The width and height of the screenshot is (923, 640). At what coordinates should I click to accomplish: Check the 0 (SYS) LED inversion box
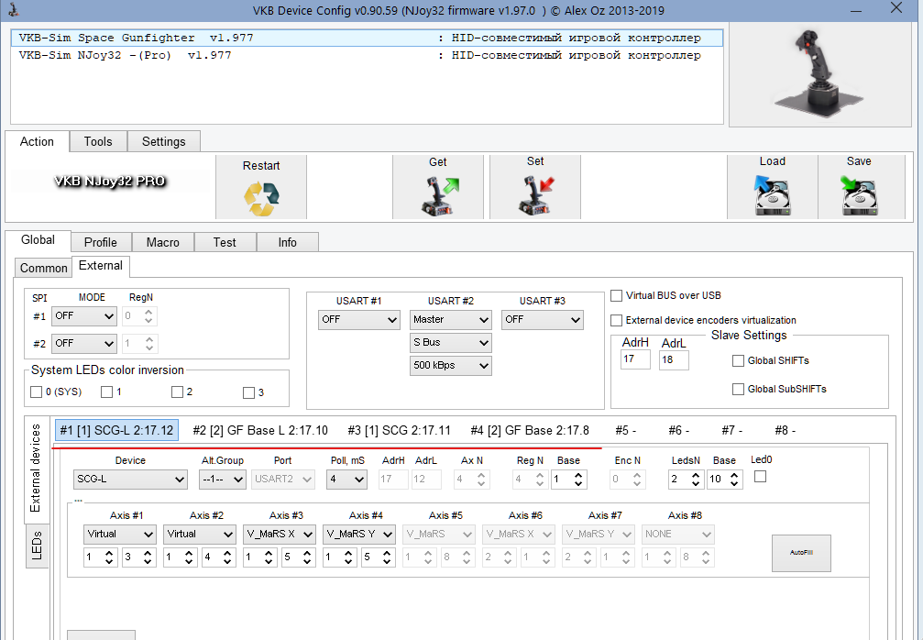coord(36,392)
